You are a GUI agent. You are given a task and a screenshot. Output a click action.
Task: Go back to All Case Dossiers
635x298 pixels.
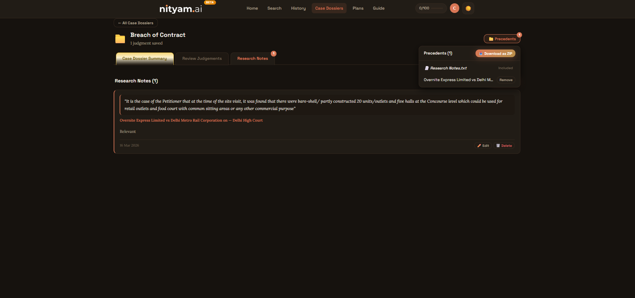pos(136,23)
